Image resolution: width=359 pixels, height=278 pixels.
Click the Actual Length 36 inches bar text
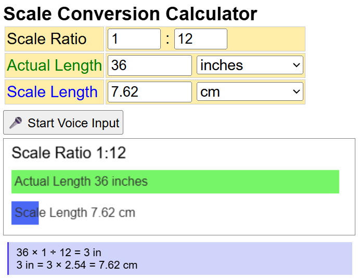81,182
